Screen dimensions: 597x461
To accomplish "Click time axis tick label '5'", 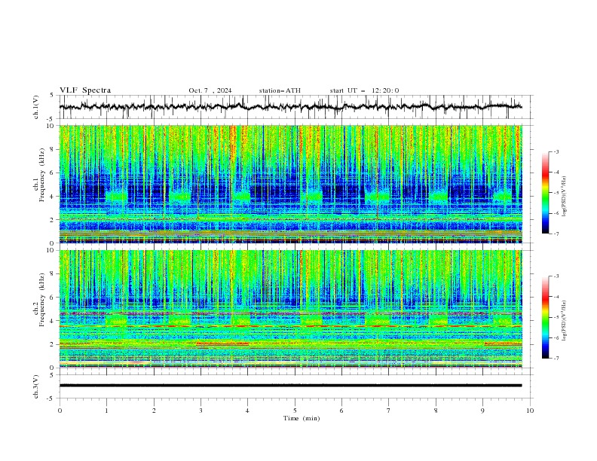I will pyautogui.click(x=295, y=411).
